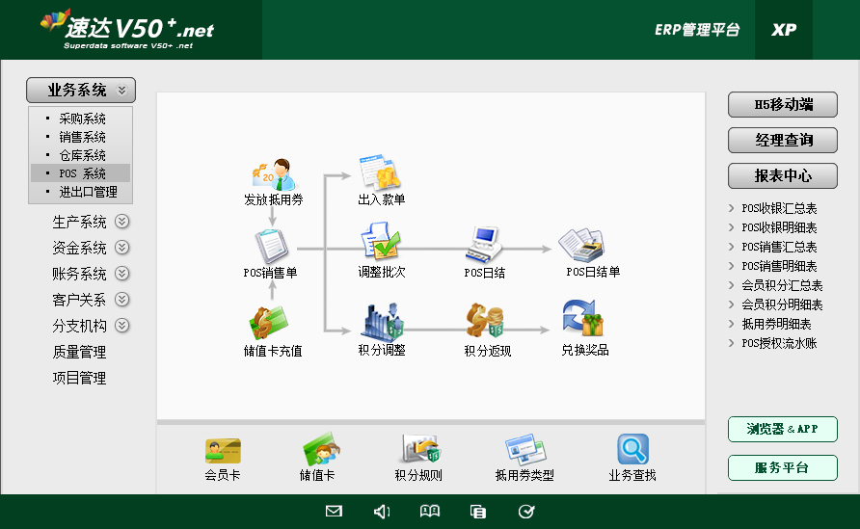
Task: Open the 出入款单 icon
Action: (381, 172)
